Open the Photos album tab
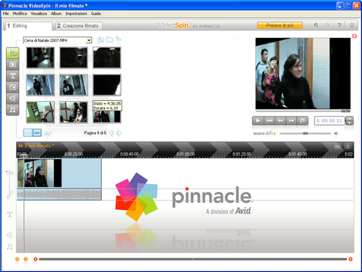362x272 pixels. pos(13,87)
